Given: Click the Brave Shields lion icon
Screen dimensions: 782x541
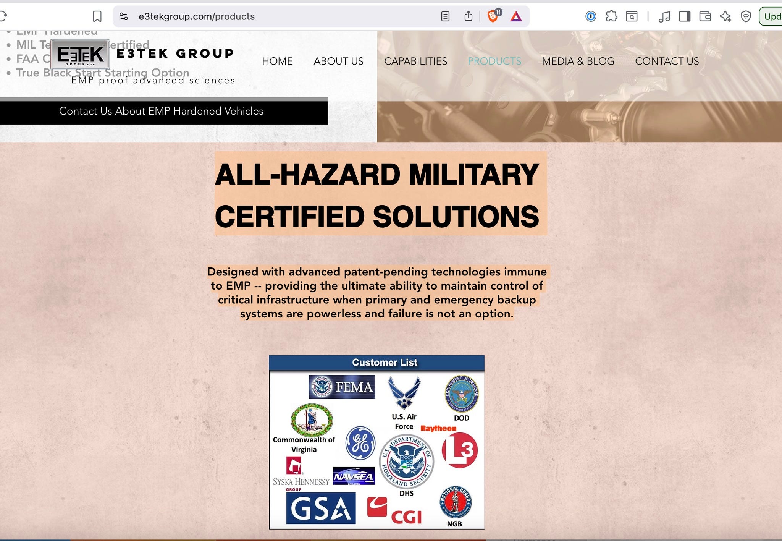Looking at the screenshot, I should point(493,16).
